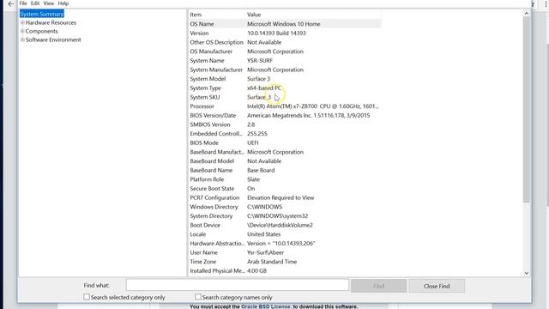
Task: Click the vertical scrollbar thumb
Action: (x=526, y=109)
